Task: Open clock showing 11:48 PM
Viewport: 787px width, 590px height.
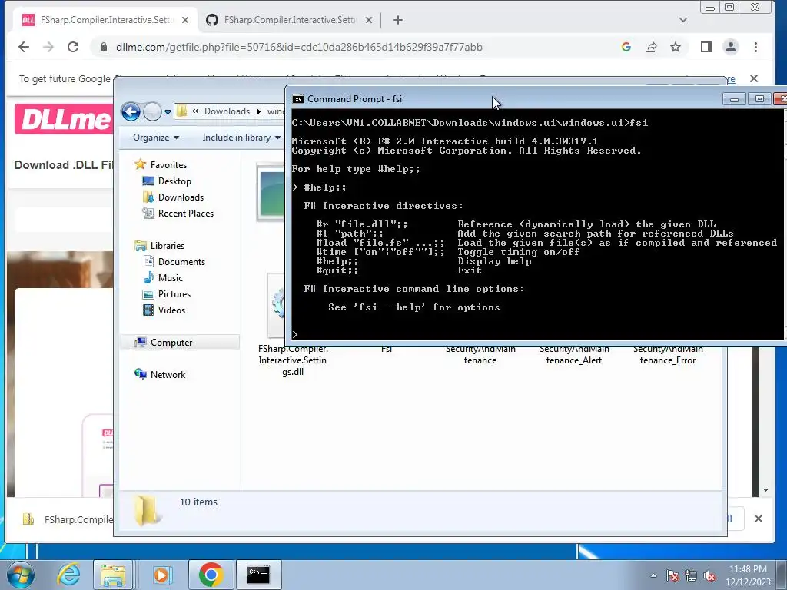Action: (x=748, y=575)
